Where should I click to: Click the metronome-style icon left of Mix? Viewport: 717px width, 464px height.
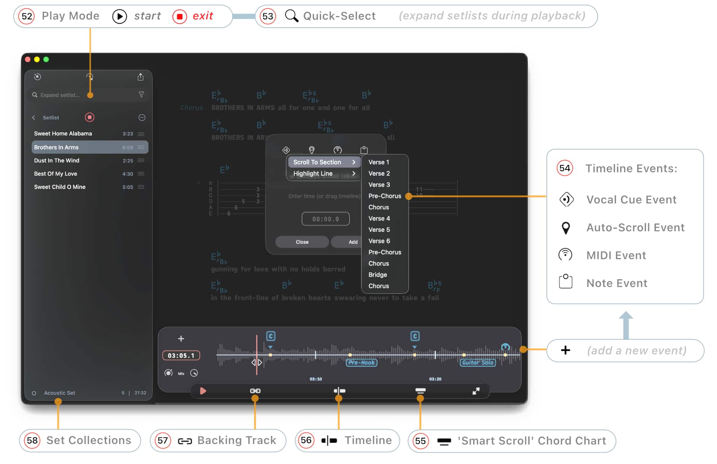(168, 373)
